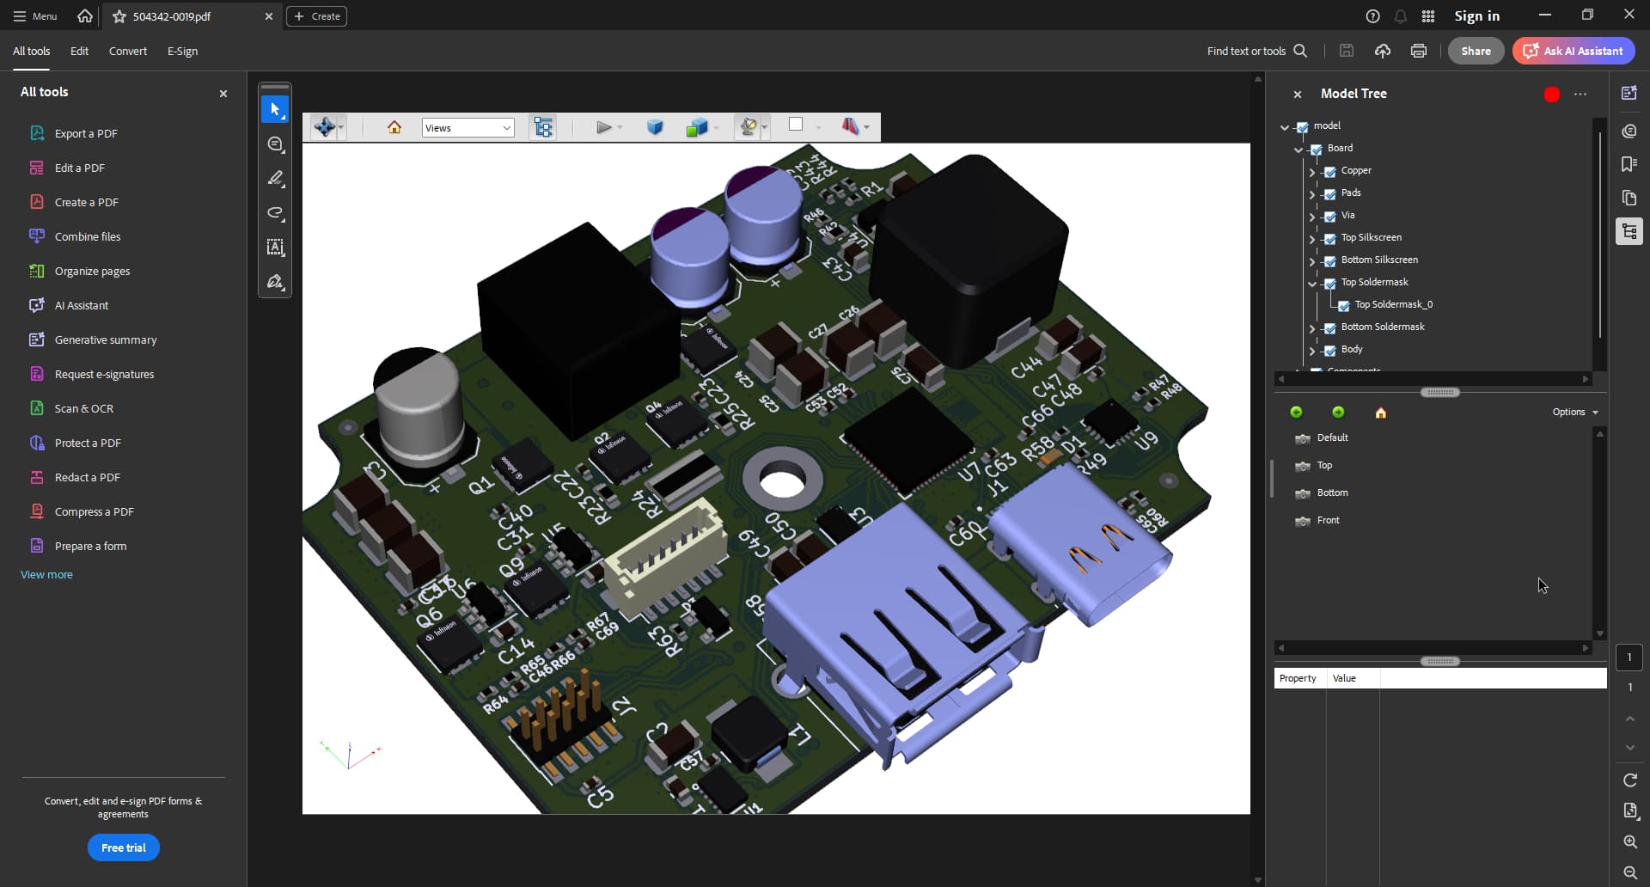The width and height of the screenshot is (1650, 887).
Task: Click the Play Animation icon
Action: pyautogui.click(x=603, y=127)
